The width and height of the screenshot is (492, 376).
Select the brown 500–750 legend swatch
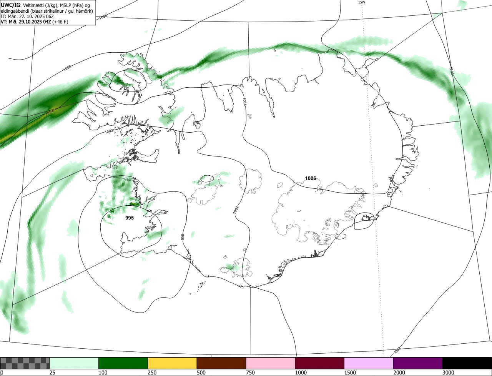click(221, 363)
